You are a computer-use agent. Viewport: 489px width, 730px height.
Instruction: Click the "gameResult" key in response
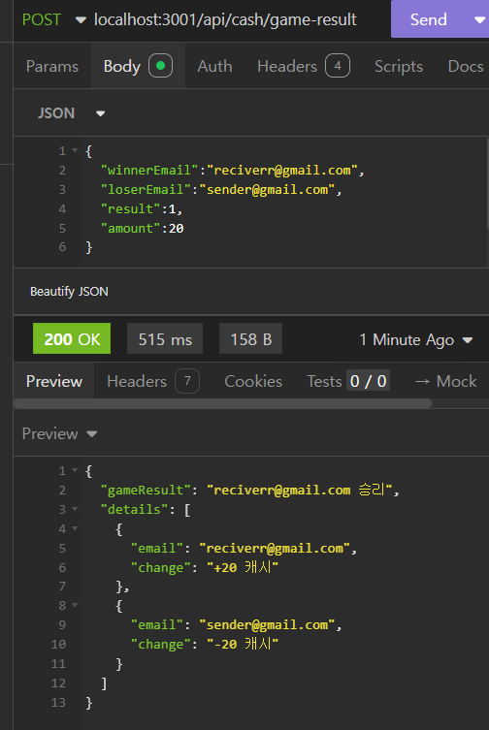(146, 491)
